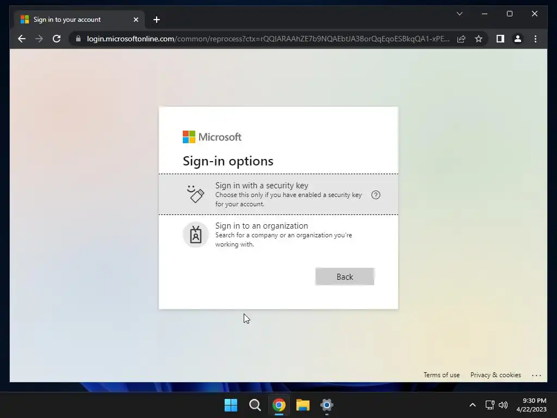Open the Terms of use link
This screenshot has height=418, width=557.
[x=441, y=375]
